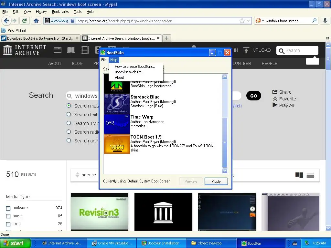331x248 pixels.
Task: Open the browser History menu
Action: pyautogui.click(x=41, y=12)
